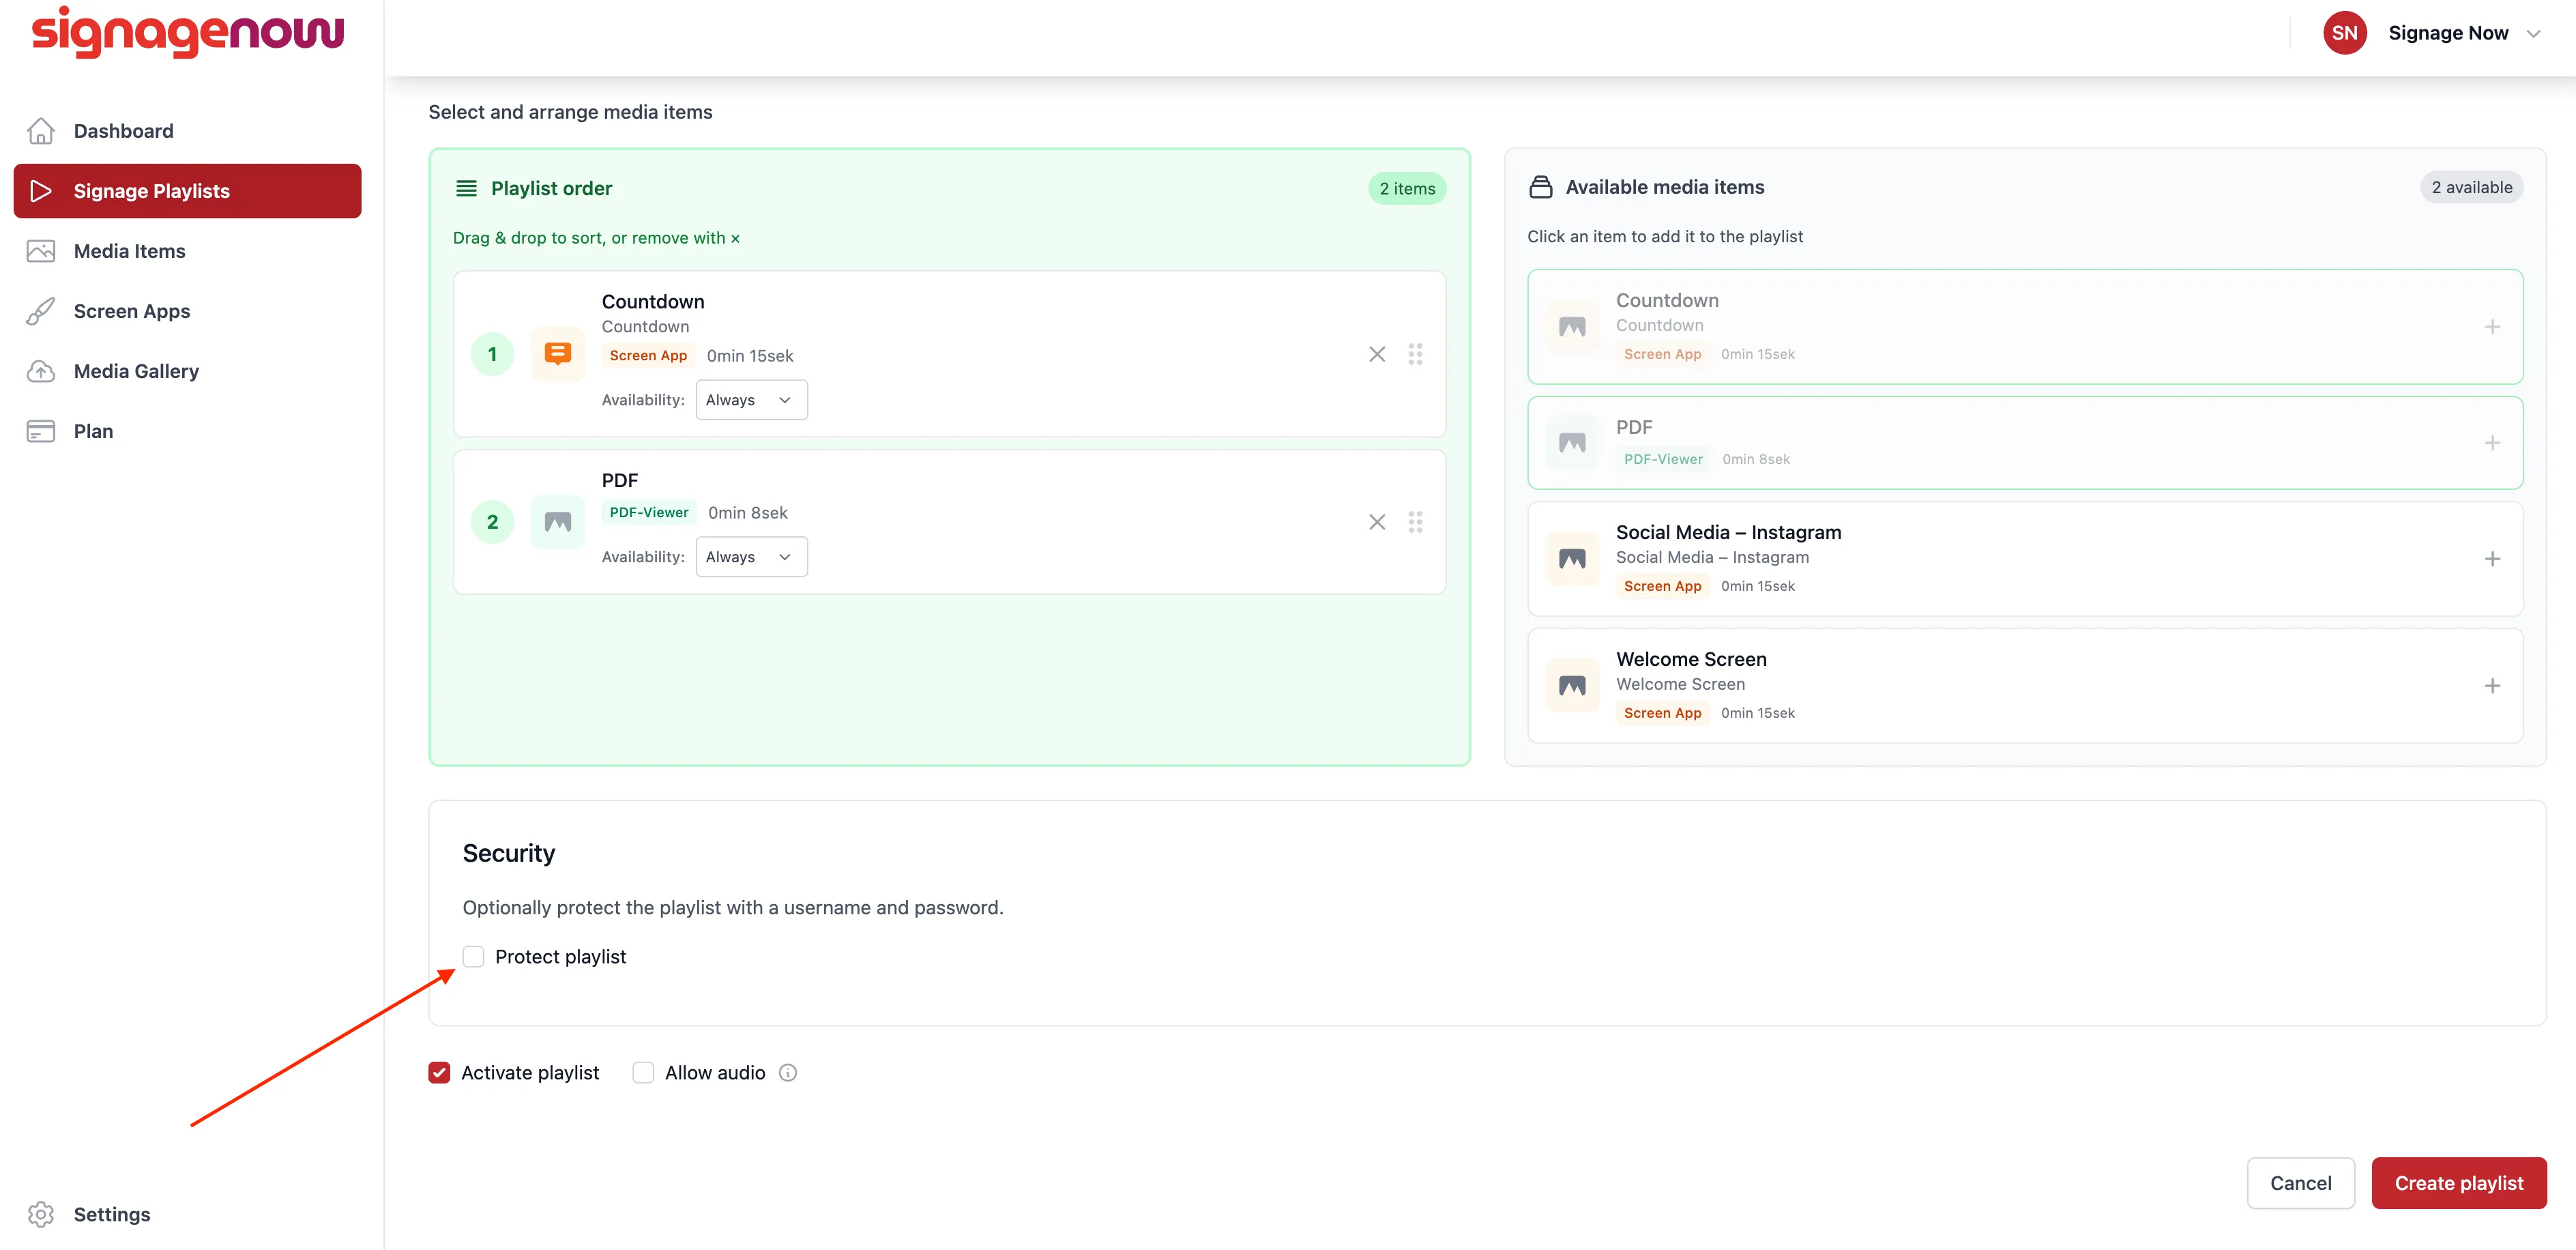
Task: Click Create playlist button
Action: click(x=2458, y=1183)
